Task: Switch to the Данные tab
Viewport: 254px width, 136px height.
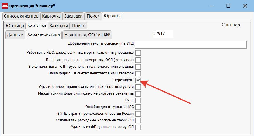Action: pos(15,35)
